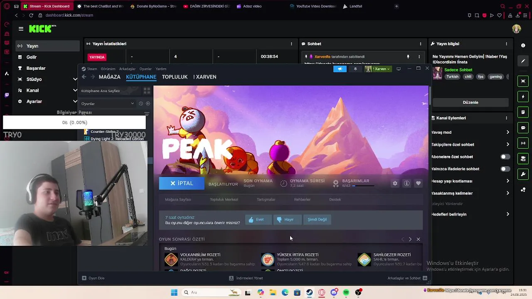532x299 pixels.
Task: Show ready-to-play filter icon in Steam library
Action: pos(148,103)
